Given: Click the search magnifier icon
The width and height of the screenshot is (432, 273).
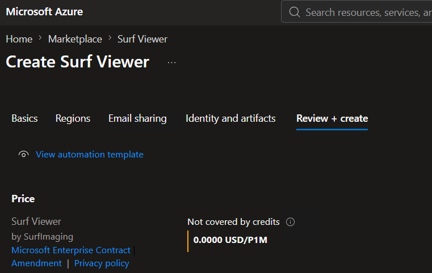Looking at the screenshot, I should coord(294,12).
